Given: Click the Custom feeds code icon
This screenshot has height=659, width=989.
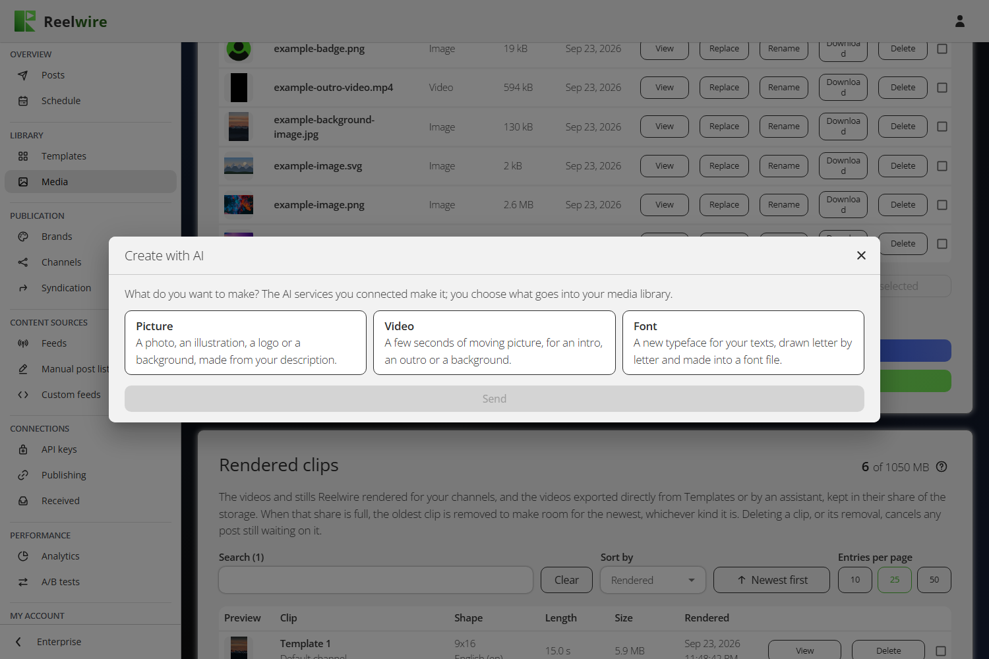Looking at the screenshot, I should coord(23,395).
